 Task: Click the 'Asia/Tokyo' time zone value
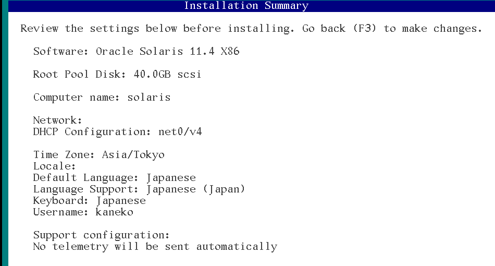point(133,155)
